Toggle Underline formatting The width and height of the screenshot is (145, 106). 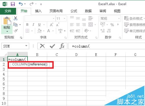39,24
